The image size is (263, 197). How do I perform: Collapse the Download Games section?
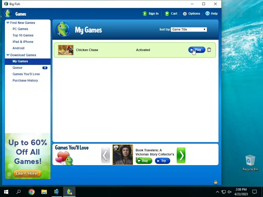click(x=8, y=55)
